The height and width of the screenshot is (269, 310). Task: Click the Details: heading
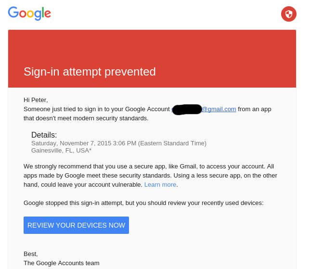(44, 135)
